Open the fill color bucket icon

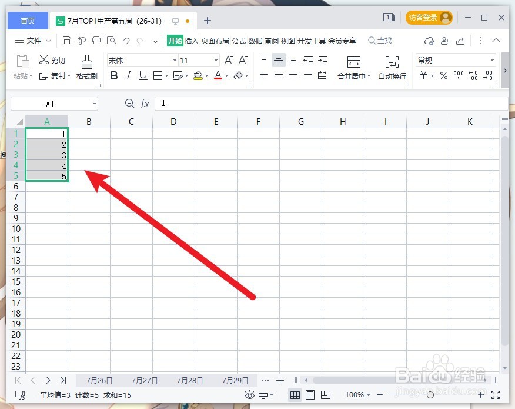(x=198, y=75)
